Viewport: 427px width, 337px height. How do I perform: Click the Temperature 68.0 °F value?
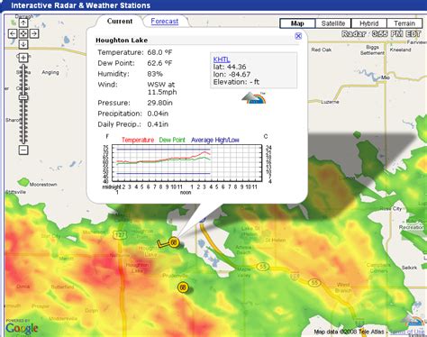click(x=159, y=52)
